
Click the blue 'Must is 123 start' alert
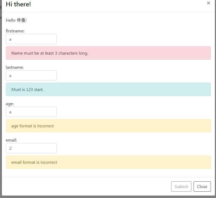coord(108,89)
